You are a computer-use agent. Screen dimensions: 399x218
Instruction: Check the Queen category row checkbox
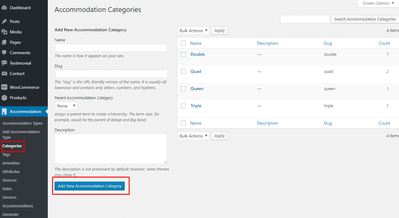(183, 89)
